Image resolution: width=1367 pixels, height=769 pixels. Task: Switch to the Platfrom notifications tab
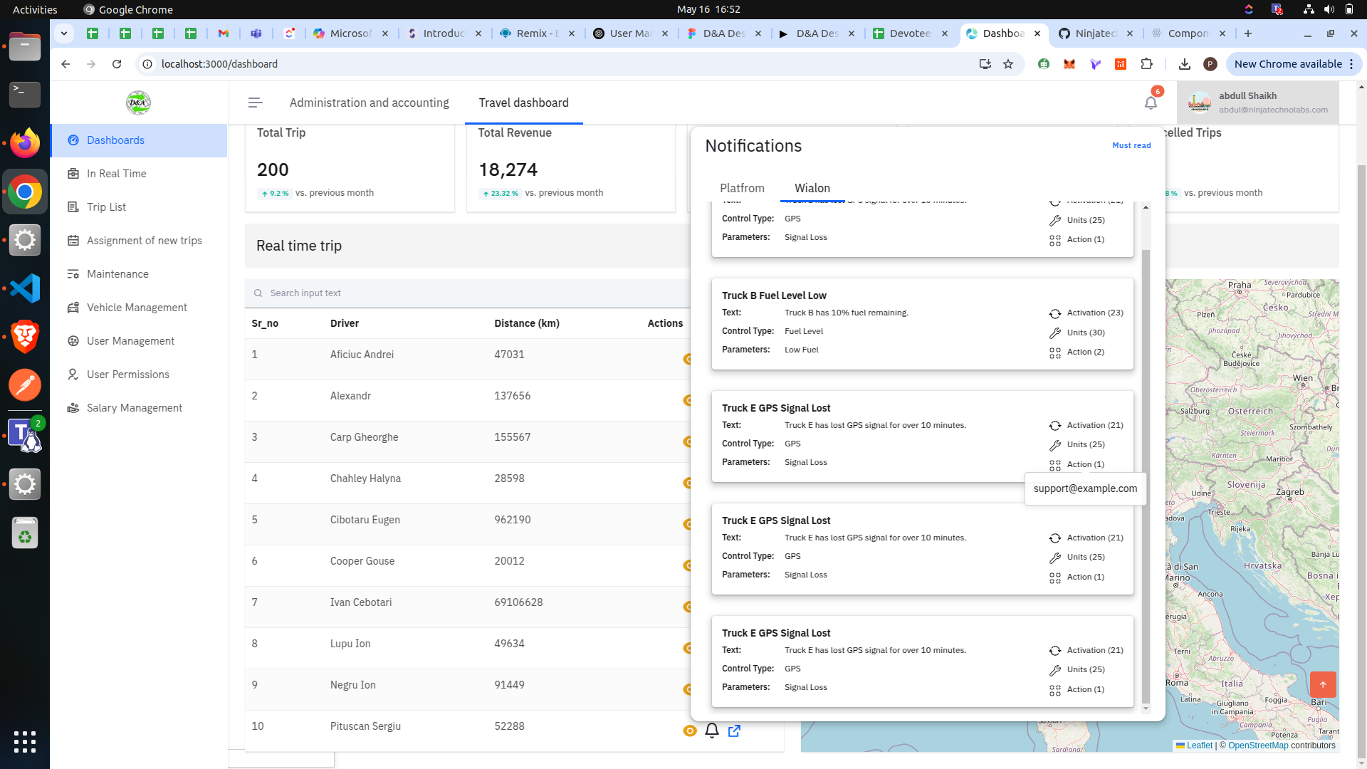click(x=742, y=188)
